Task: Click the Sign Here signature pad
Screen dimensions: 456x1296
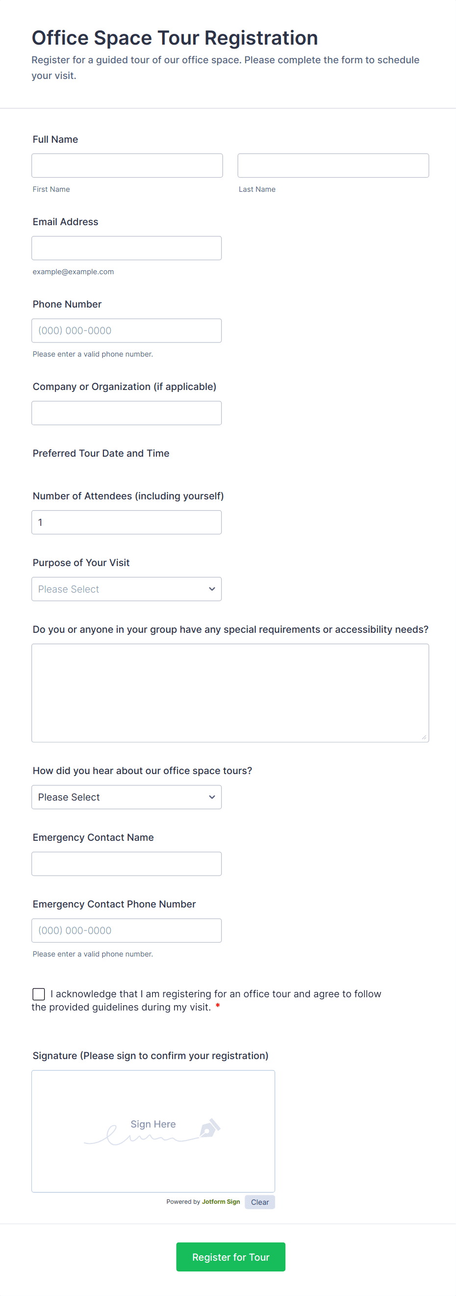Action: click(153, 1131)
